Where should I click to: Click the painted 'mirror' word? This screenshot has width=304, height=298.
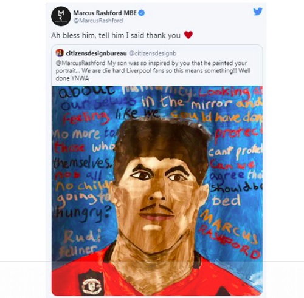pyautogui.click(x=213, y=104)
